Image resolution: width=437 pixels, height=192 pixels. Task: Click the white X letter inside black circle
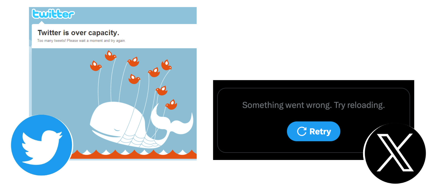click(395, 153)
